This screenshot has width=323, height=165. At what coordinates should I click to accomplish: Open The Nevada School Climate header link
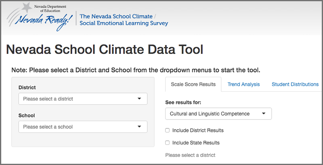click(116, 16)
